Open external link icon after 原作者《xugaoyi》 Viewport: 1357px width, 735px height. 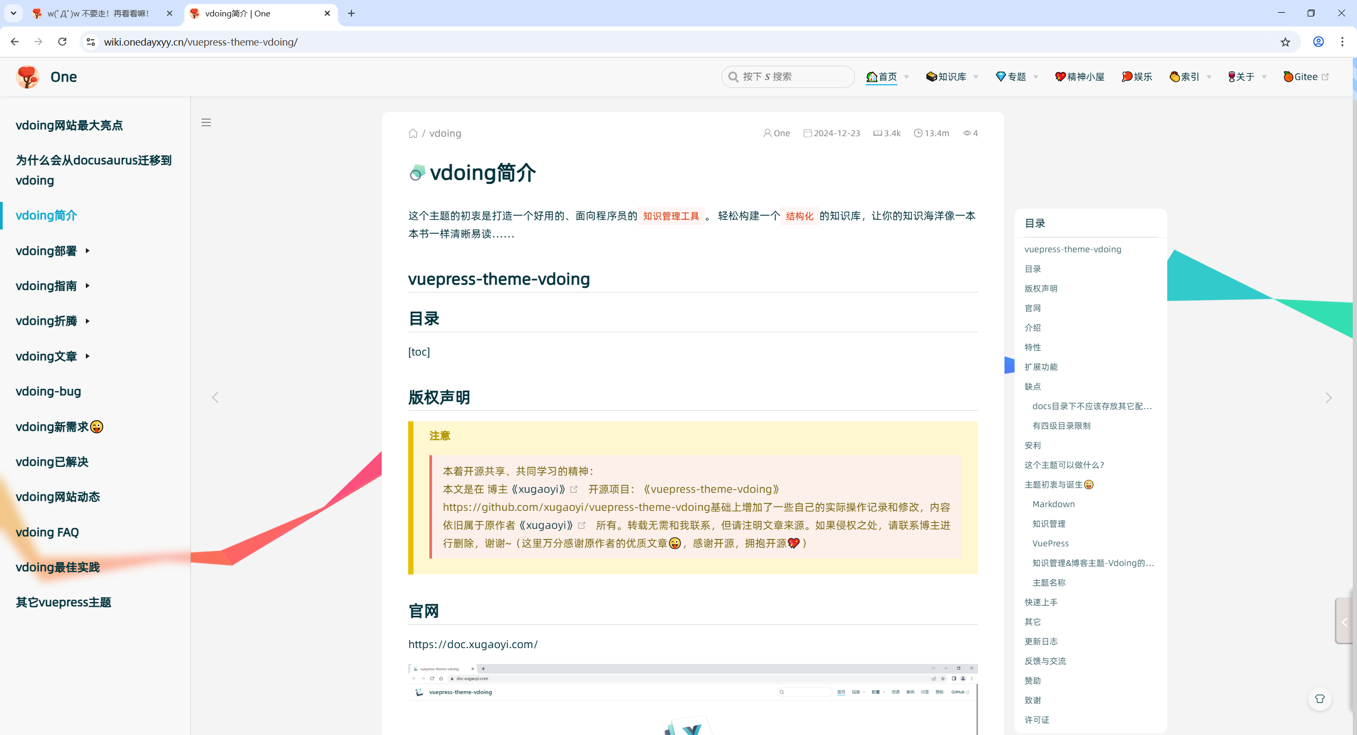[x=581, y=526]
